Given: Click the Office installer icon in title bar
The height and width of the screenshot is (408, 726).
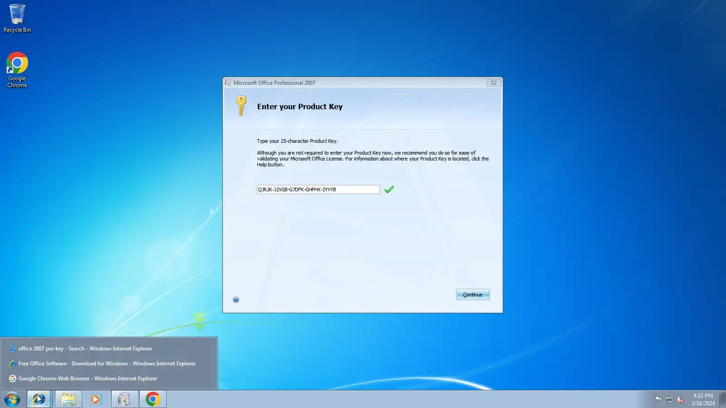Looking at the screenshot, I should pyautogui.click(x=228, y=83).
